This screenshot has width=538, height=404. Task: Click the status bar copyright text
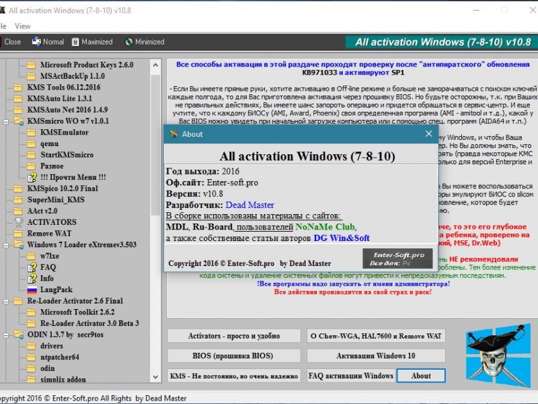(x=93, y=399)
